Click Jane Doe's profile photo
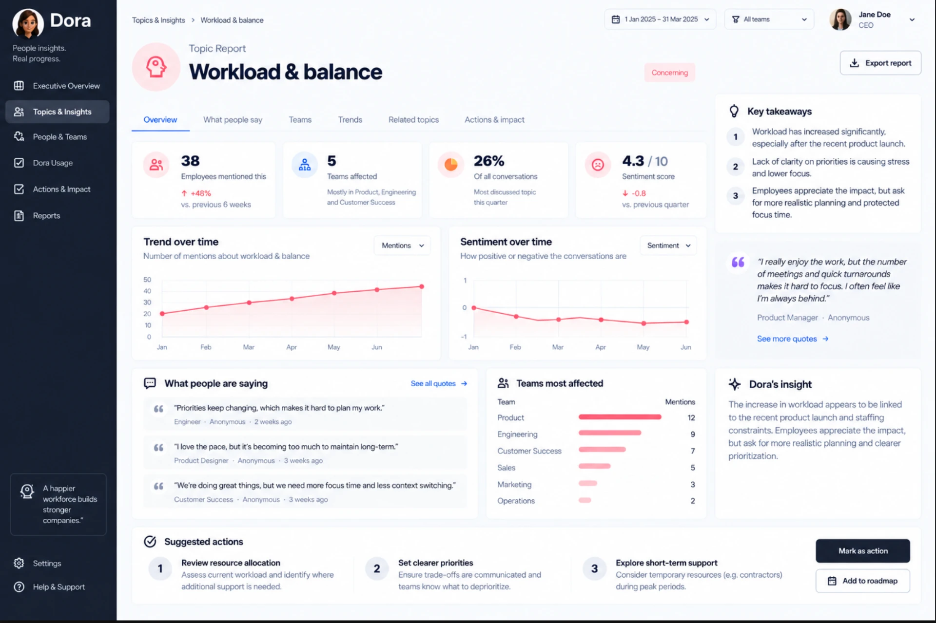 tap(840, 19)
